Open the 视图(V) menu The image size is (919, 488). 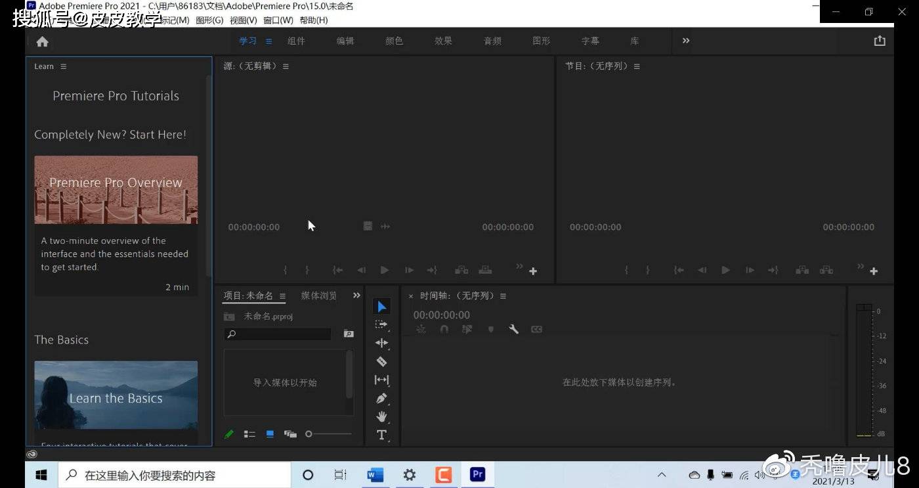pyautogui.click(x=244, y=20)
